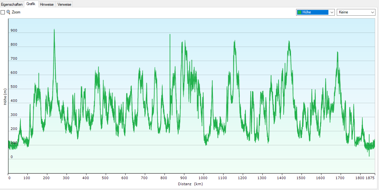
Task: Expand the Höhe dropdown arrow
Action: 332,12
